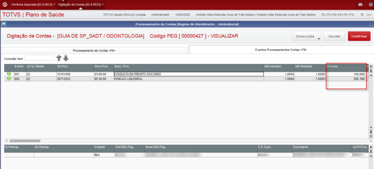Select CONSULTA EM PRONTO SOCORRO cell

click(189, 74)
